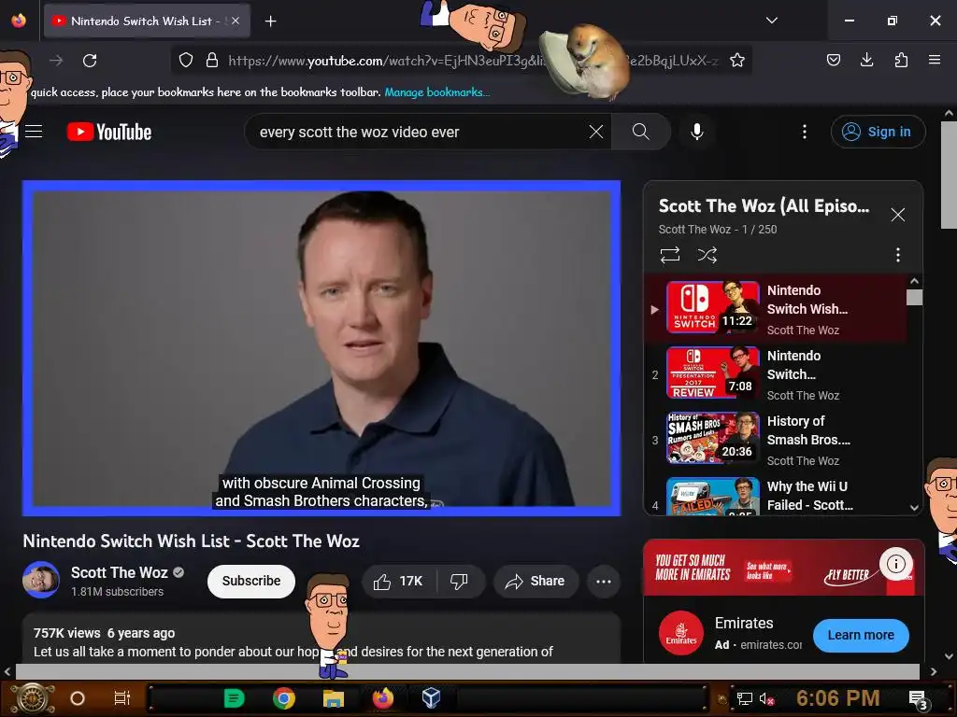Image resolution: width=957 pixels, height=717 pixels.
Task: Click the video player to pause
Action: 321,348
